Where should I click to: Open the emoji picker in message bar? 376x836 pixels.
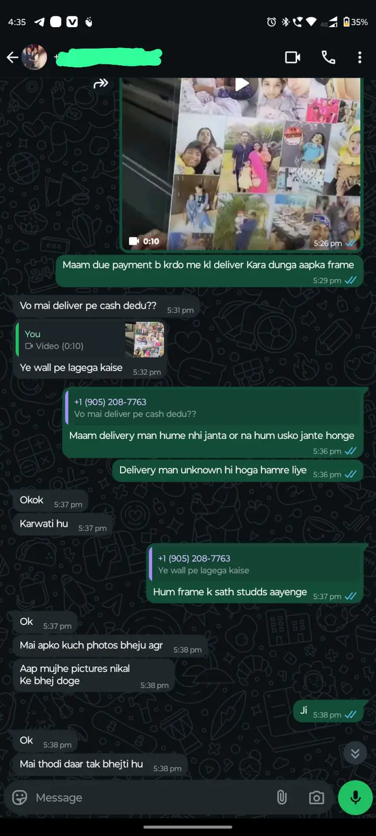point(19,797)
